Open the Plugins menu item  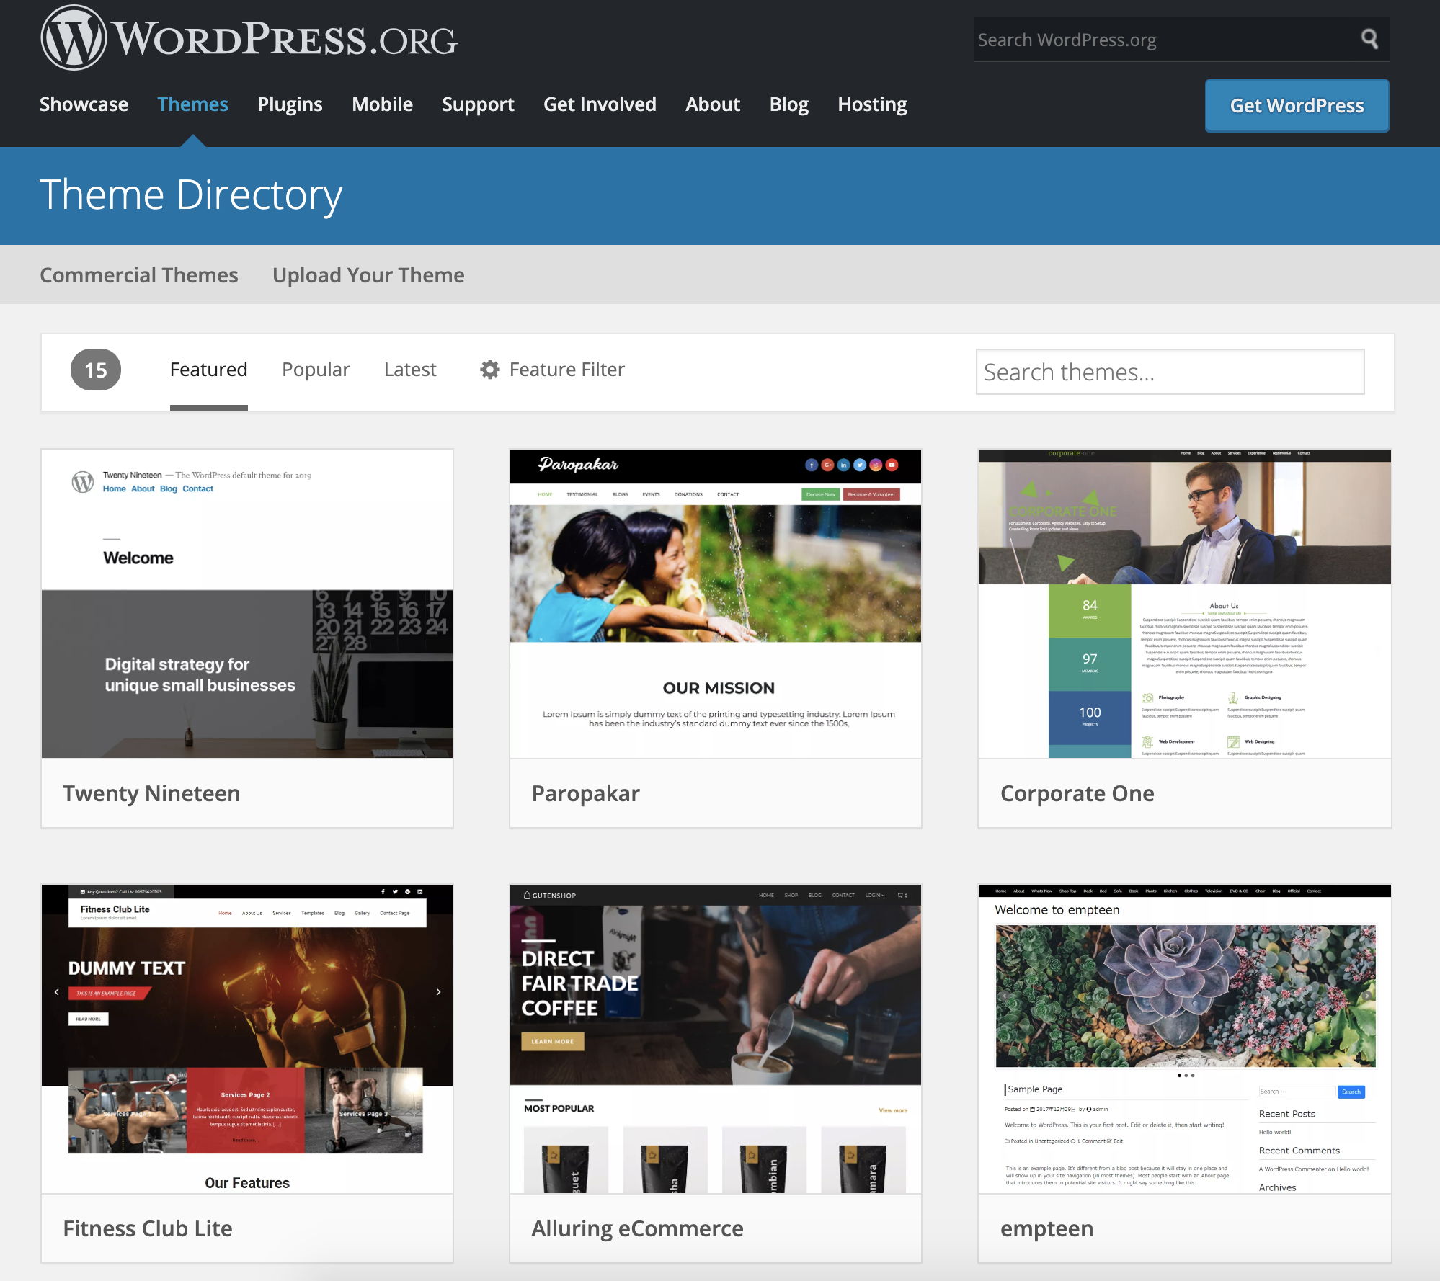290,104
